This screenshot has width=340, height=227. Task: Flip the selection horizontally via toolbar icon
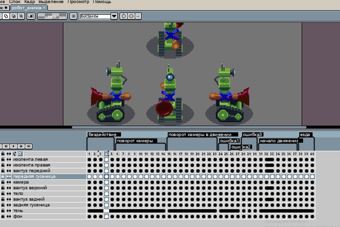(x=123, y=16)
